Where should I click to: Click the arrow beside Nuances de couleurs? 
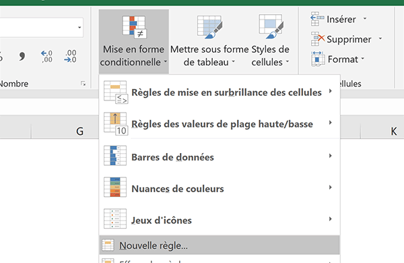tap(331, 187)
